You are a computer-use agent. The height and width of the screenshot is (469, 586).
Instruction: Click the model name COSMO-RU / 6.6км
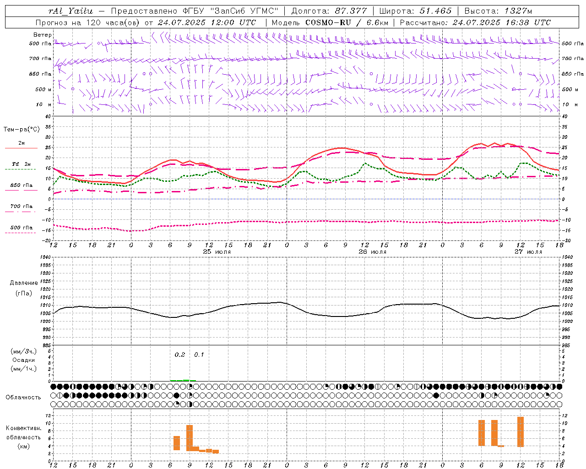tap(347, 22)
